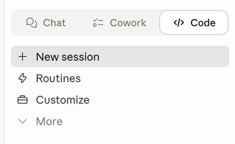Open the Routines page
235x144 pixels.
pos(120,78)
